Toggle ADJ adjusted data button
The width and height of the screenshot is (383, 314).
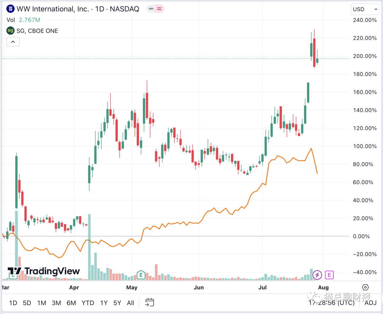pos(370,303)
